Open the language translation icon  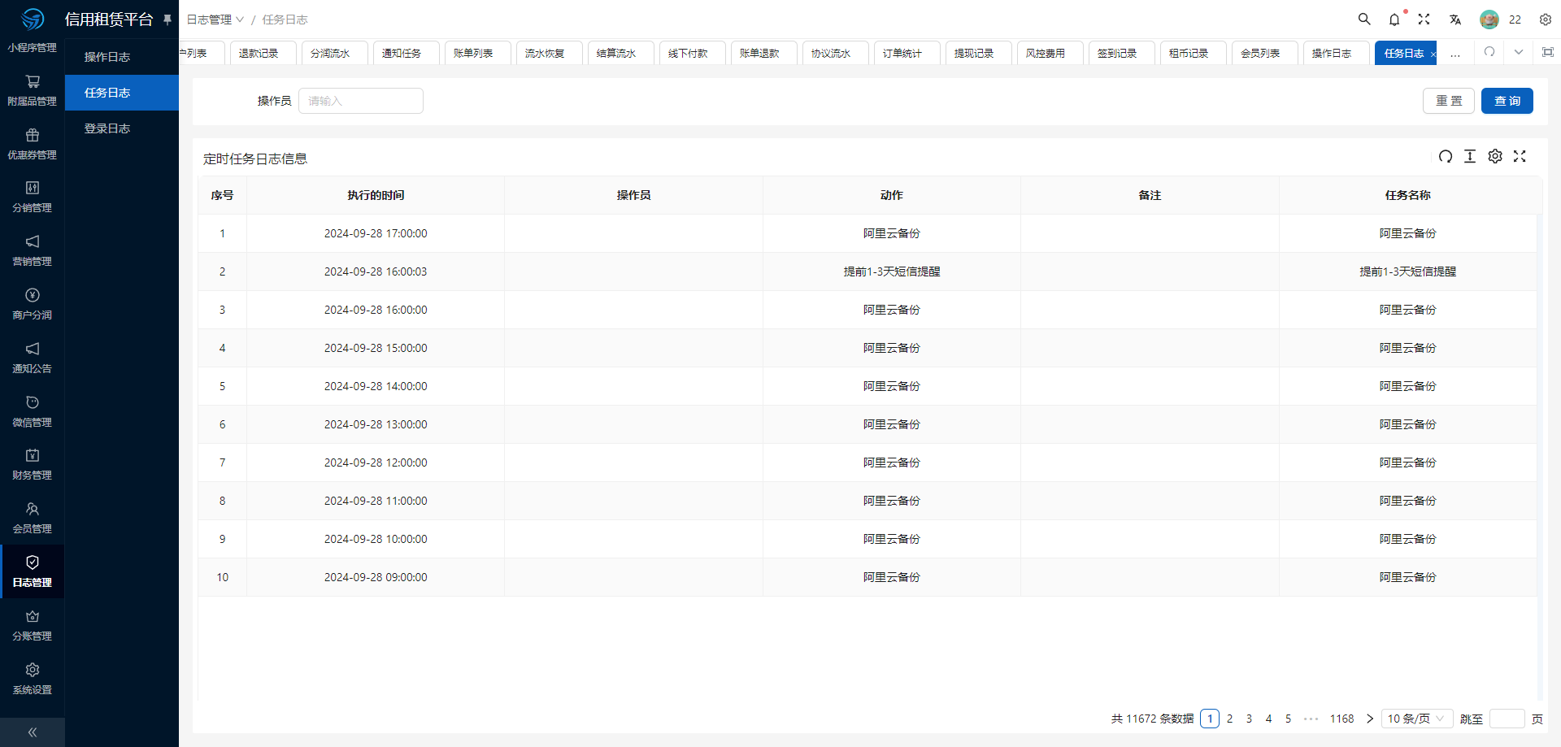(x=1454, y=20)
